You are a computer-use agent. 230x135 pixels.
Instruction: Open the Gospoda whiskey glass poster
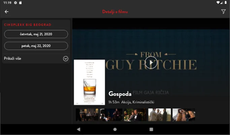[x=89, y=82]
